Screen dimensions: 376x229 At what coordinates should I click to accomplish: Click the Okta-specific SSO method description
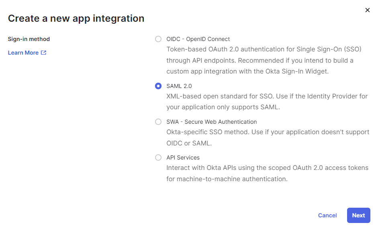tap(268, 137)
